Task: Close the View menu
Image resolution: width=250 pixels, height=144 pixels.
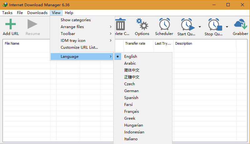Action: click(x=56, y=13)
